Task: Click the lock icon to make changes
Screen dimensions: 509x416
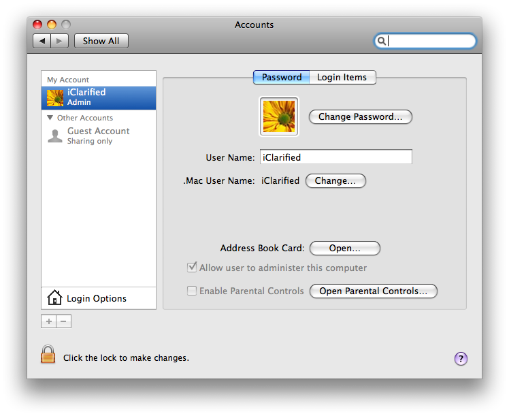Action: (x=48, y=355)
